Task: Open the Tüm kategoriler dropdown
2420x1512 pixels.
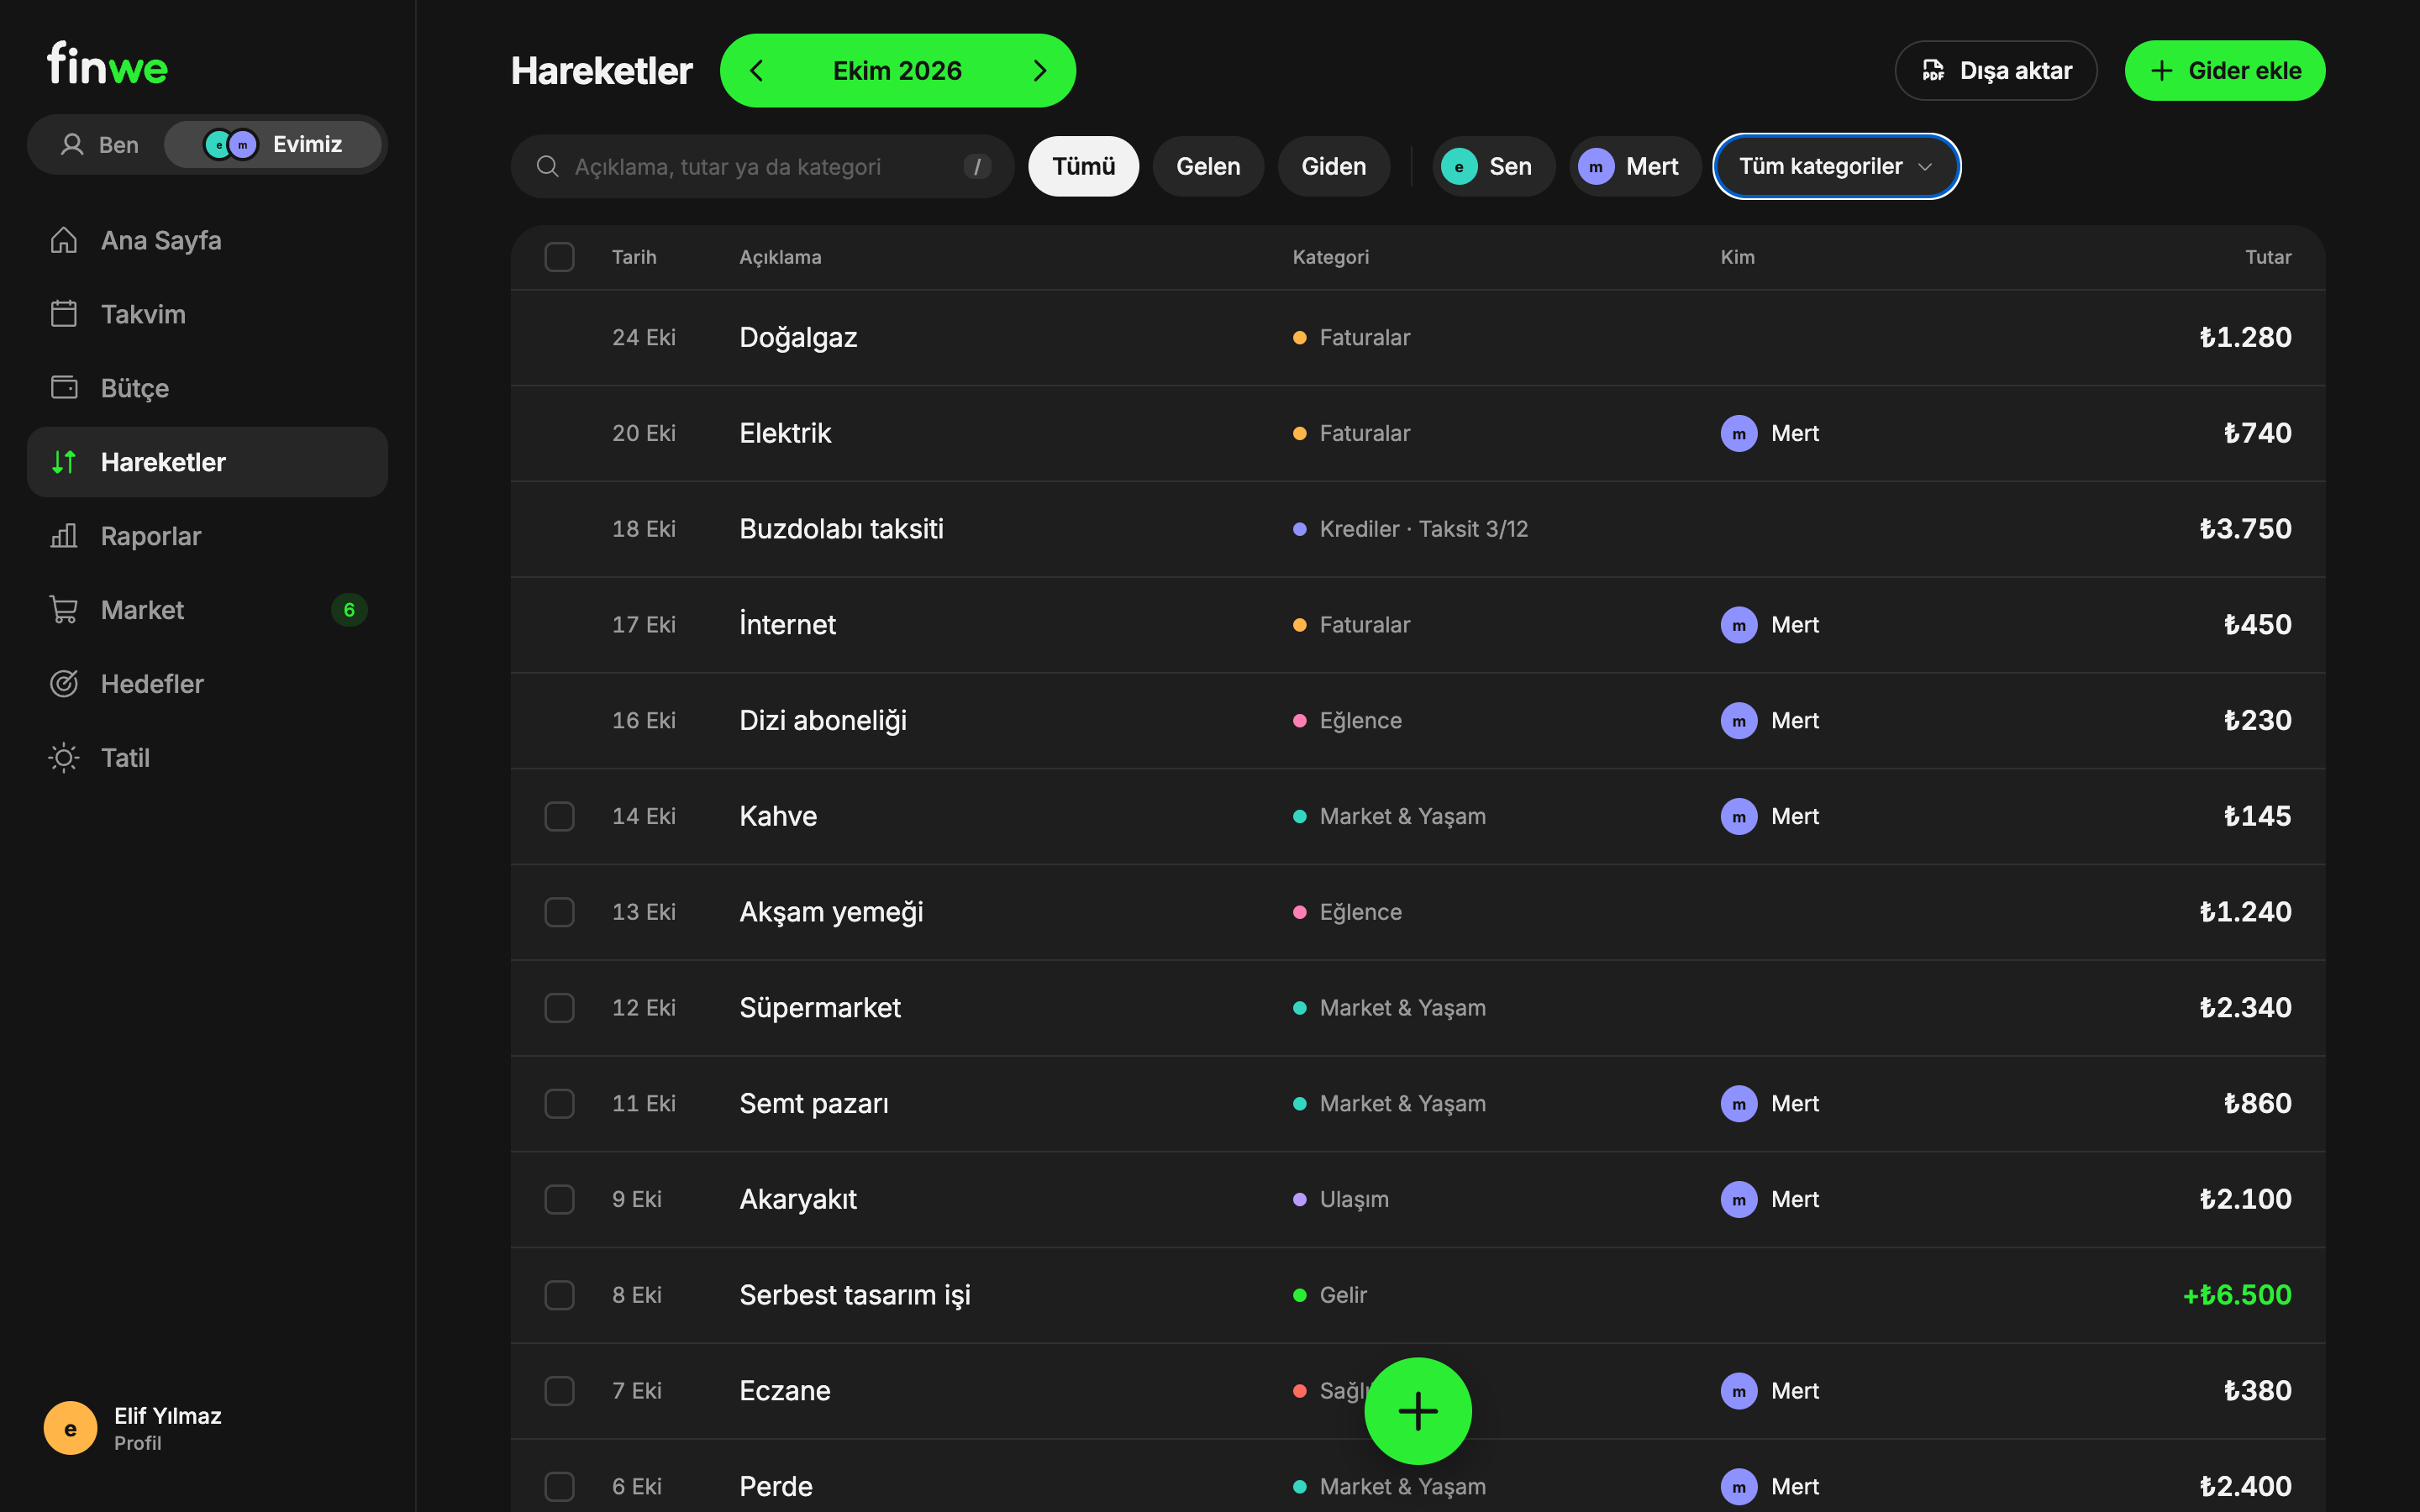Action: tap(1836, 166)
